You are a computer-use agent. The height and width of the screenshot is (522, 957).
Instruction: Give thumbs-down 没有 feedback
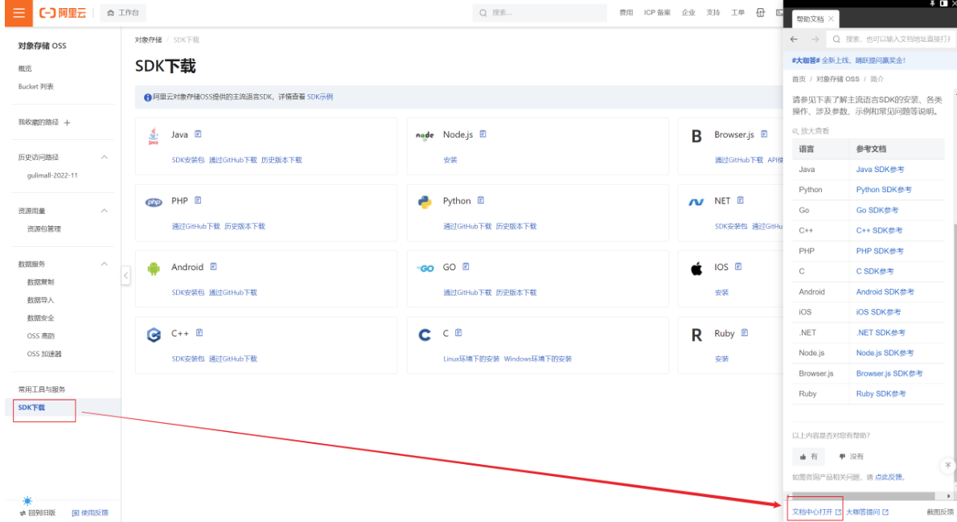pos(851,457)
